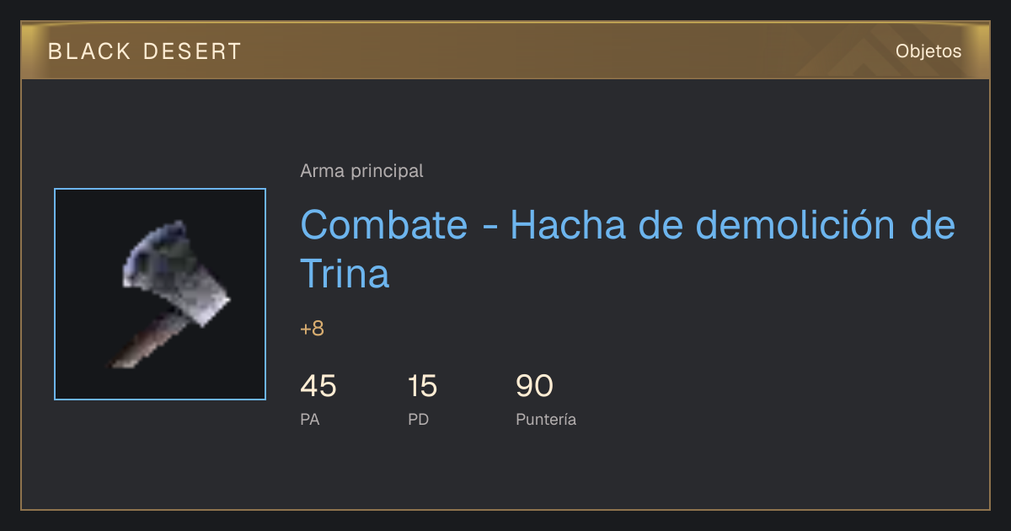Click the Arma principal category label
This screenshot has height=531, width=1011.
tap(361, 171)
